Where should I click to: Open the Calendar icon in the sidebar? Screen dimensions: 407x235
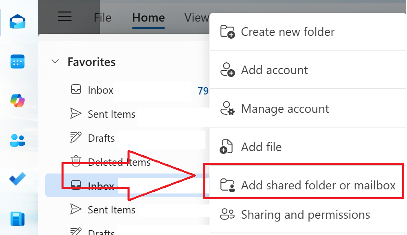[17, 60]
